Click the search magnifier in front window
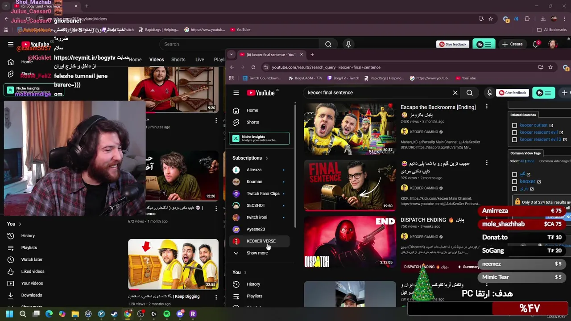The height and width of the screenshot is (321, 571). point(469,93)
